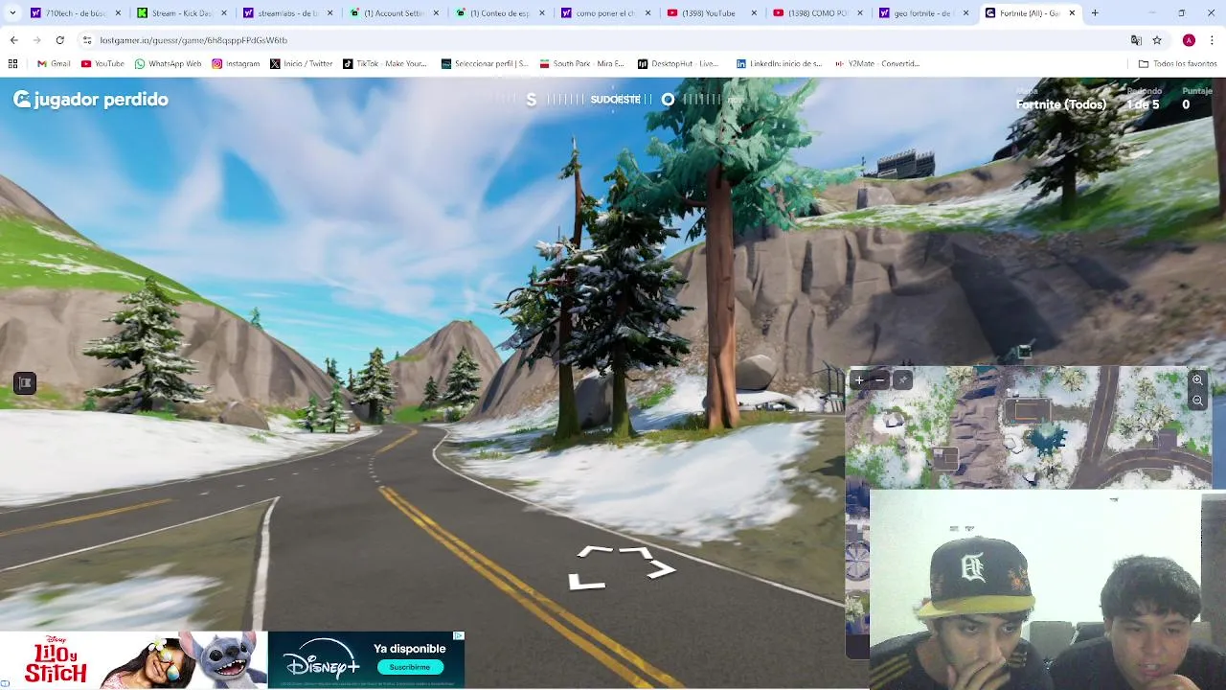Viewport: 1226px width, 690px height.
Task: Open the (1398) YouTube tab
Action: tap(712, 13)
